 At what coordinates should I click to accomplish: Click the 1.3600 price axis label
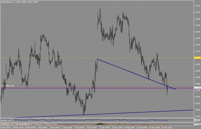(x=197, y=32)
